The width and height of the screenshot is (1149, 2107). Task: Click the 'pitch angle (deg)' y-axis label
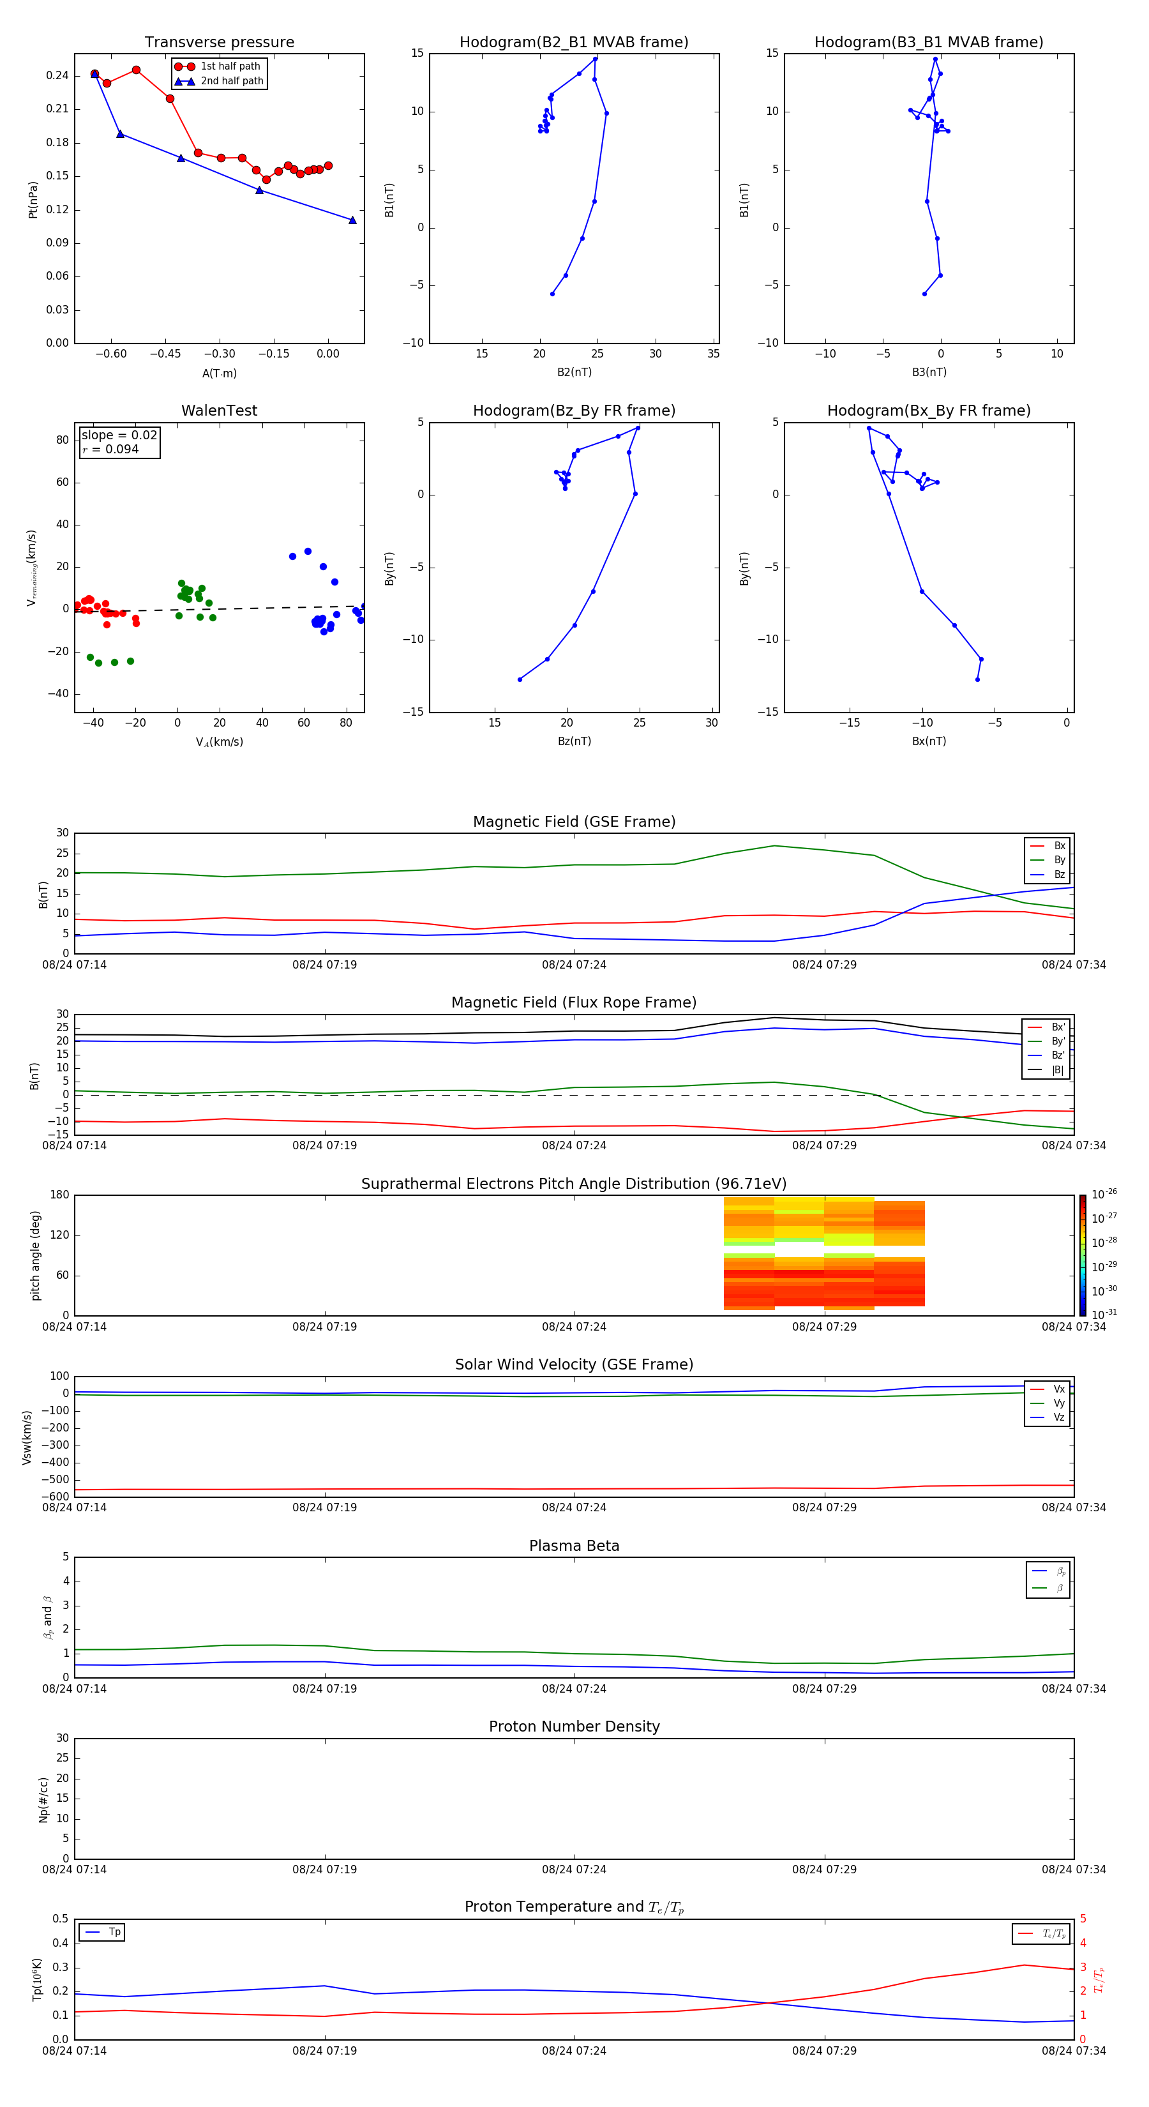coord(35,1255)
